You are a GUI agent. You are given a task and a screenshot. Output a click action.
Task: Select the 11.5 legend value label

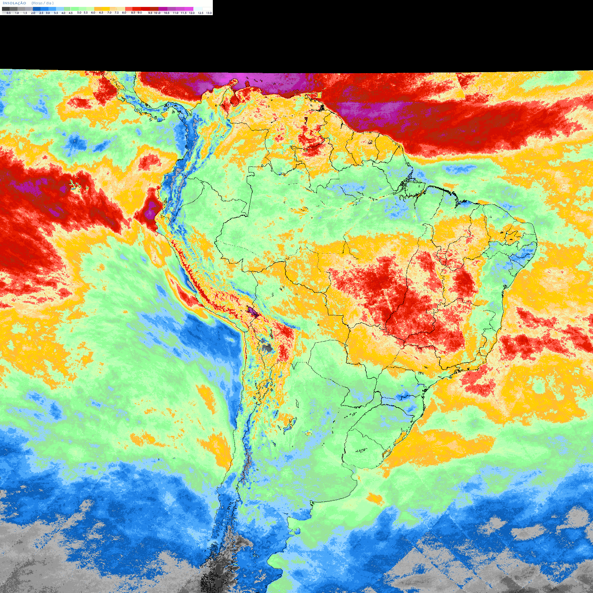pyautogui.click(x=184, y=13)
